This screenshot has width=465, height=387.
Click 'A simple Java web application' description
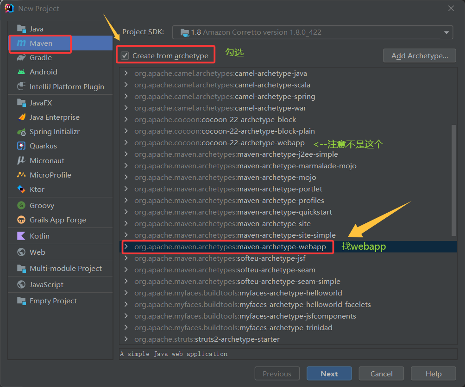[174, 354]
